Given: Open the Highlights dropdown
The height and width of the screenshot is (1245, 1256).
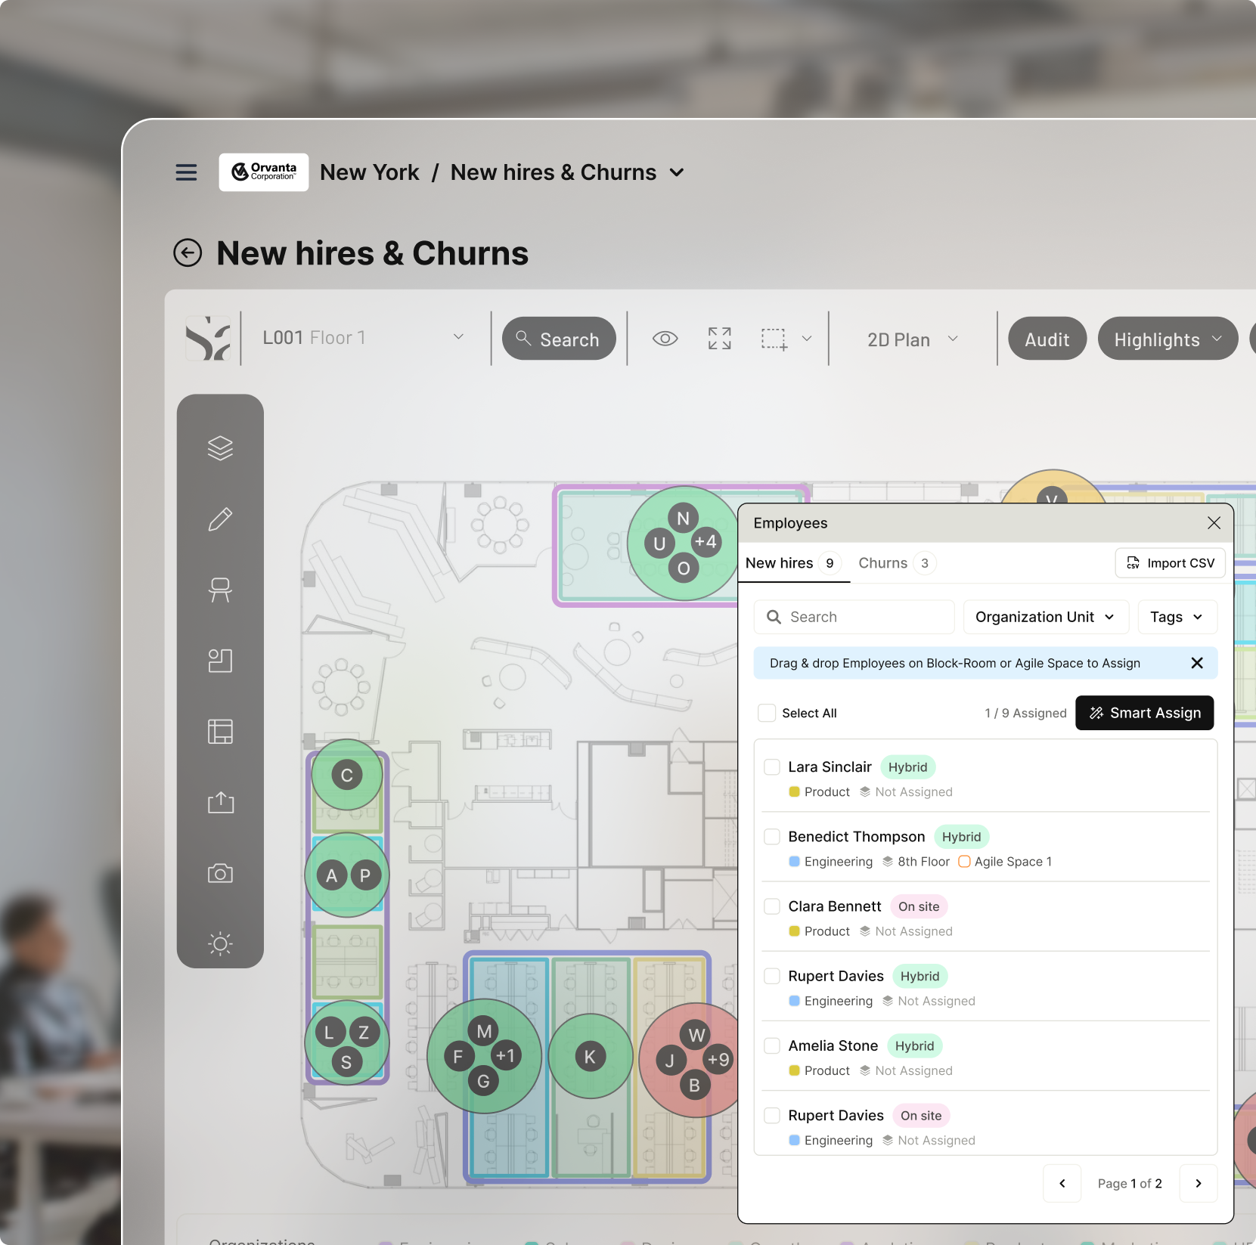Looking at the screenshot, I should tap(1168, 339).
